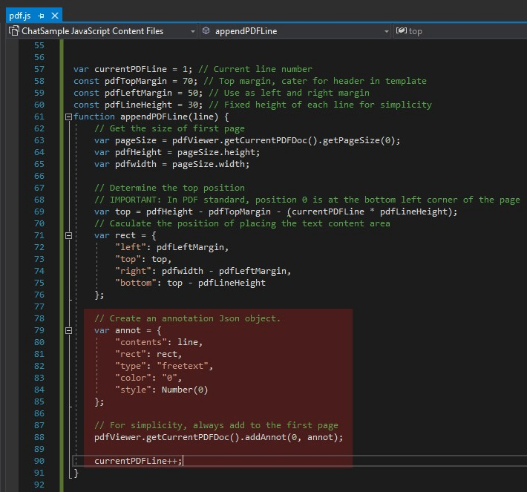Click the project files icon in the navigation bar
This screenshot has height=492, width=527.
click(x=14, y=31)
